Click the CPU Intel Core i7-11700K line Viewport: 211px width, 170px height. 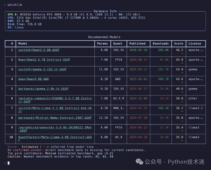click(76, 18)
